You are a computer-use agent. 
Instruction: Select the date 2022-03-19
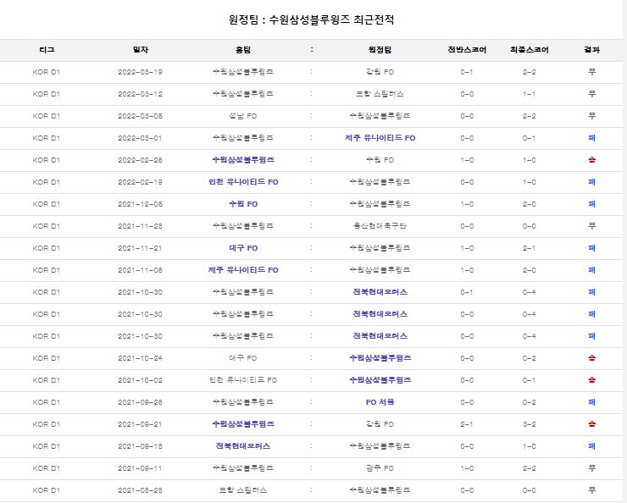tap(140, 72)
